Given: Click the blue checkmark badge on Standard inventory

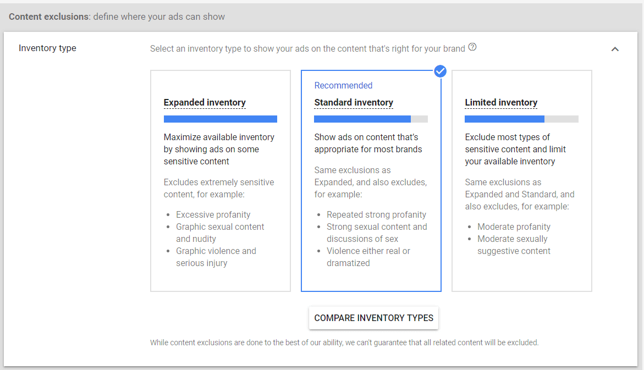Looking at the screenshot, I should (440, 71).
